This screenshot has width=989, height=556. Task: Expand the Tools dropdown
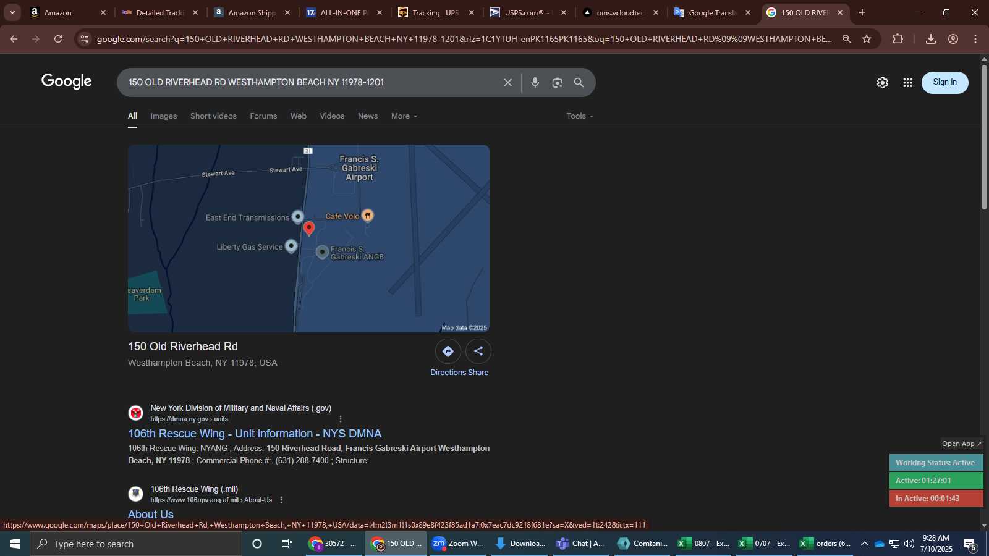(580, 116)
